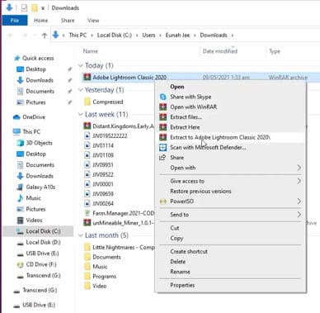Expand the Send to submenu arrow
The height and width of the screenshot is (313, 320).
pos(299,215)
